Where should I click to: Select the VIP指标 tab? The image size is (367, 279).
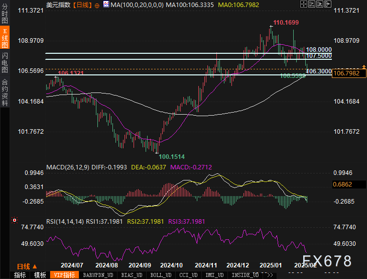click(64, 275)
